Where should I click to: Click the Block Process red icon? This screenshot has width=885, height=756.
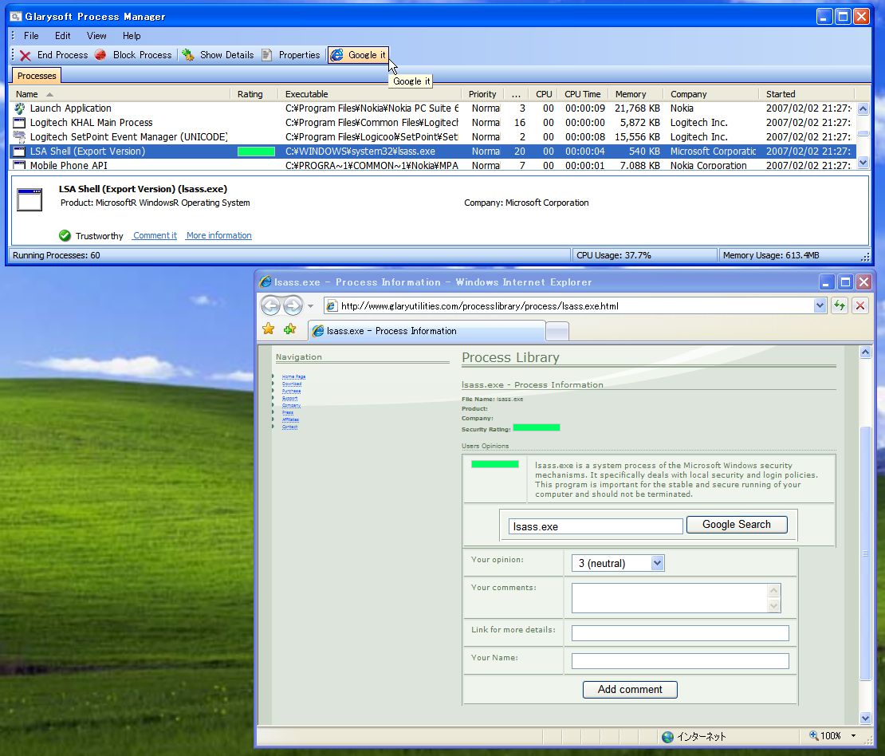pyautogui.click(x=100, y=55)
